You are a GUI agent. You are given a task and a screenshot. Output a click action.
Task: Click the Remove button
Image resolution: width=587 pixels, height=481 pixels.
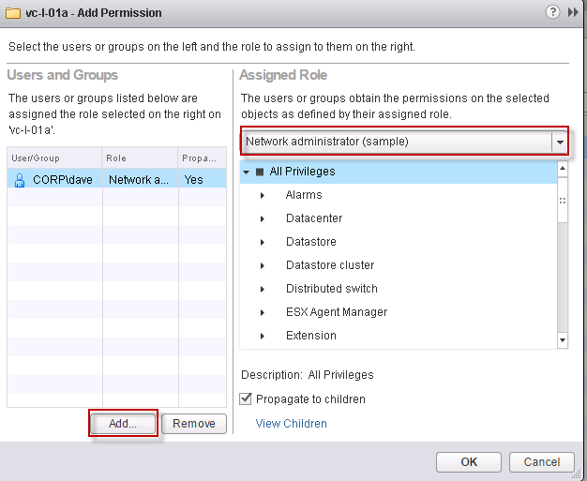(x=194, y=424)
